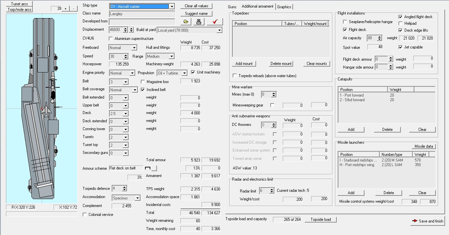Click the jet aircraft on the ship deck
The height and width of the screenshot is (235, 449).
point(47,110)
